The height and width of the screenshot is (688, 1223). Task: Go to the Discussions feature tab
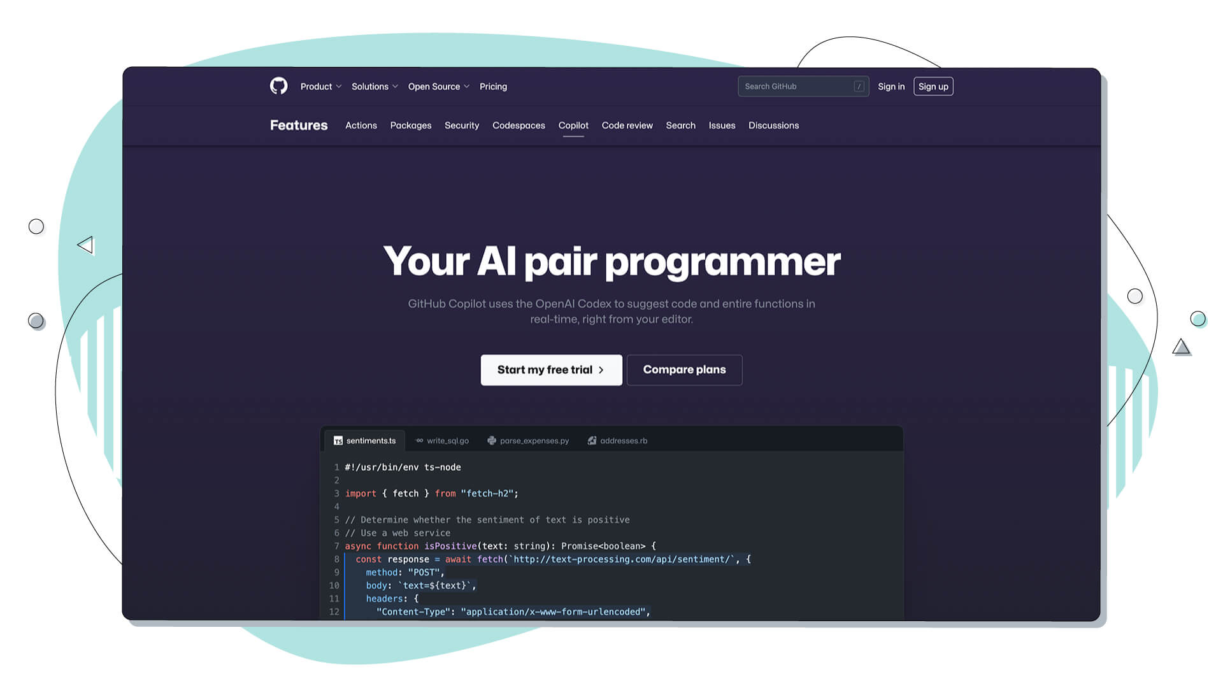pyautogui.click(x=773, y=125)
